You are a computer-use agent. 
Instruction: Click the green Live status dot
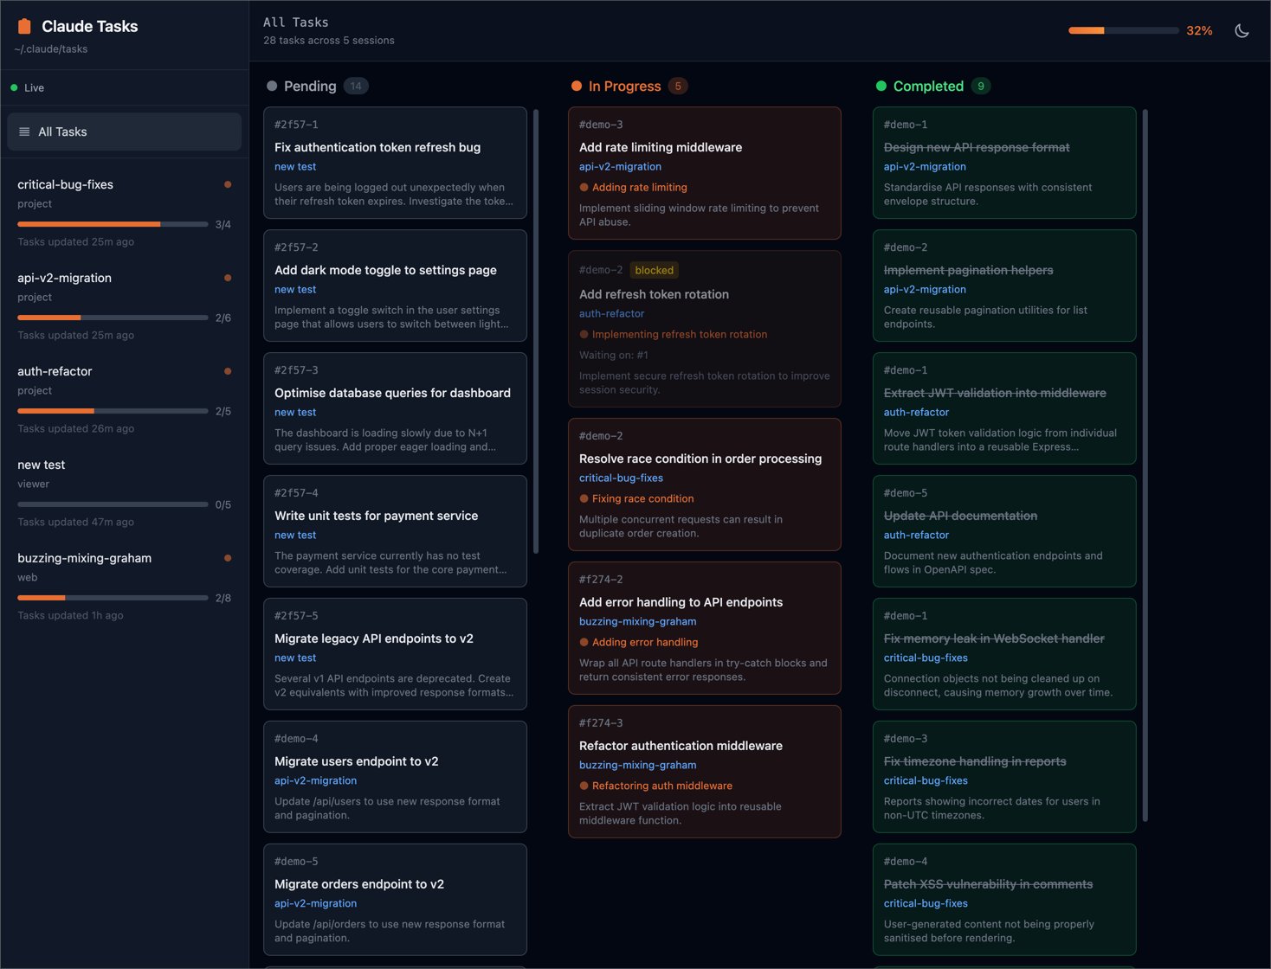(14, 88)
